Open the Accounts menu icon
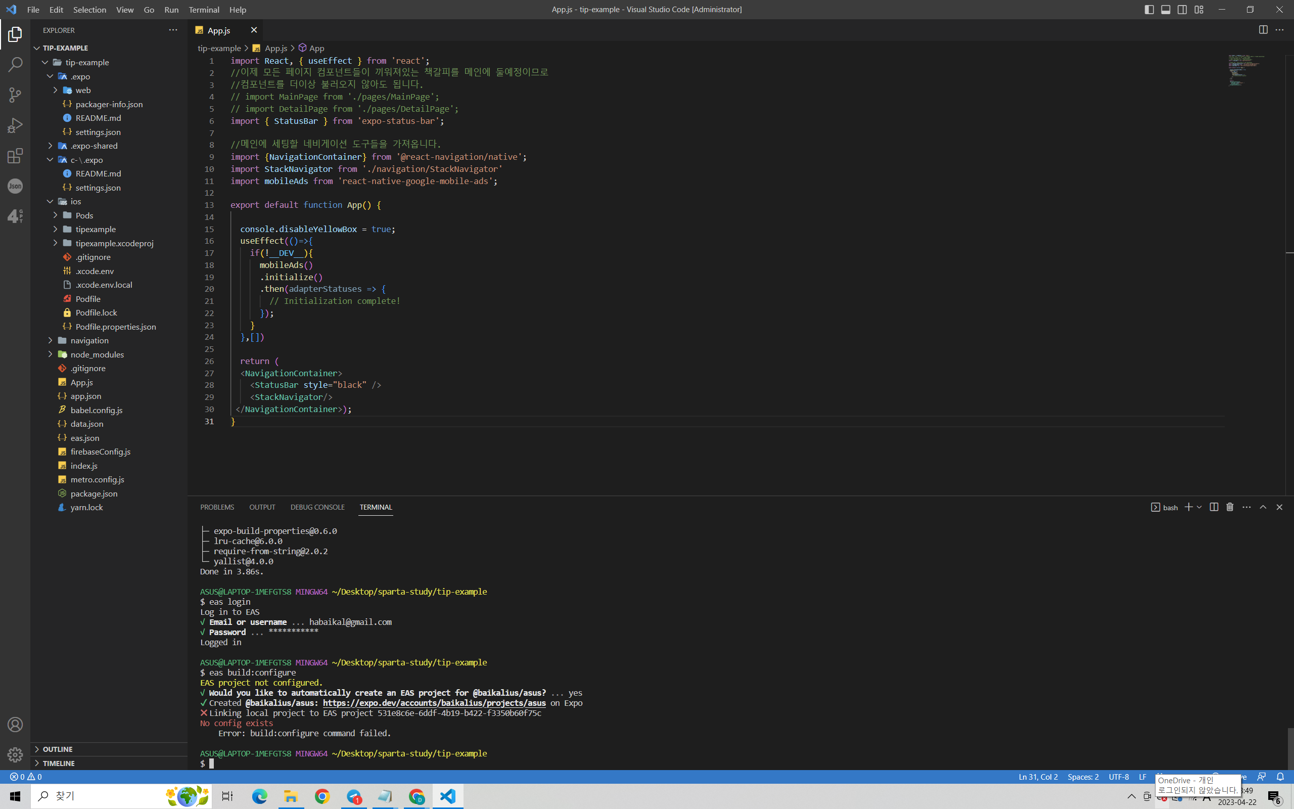 point(15,725)
